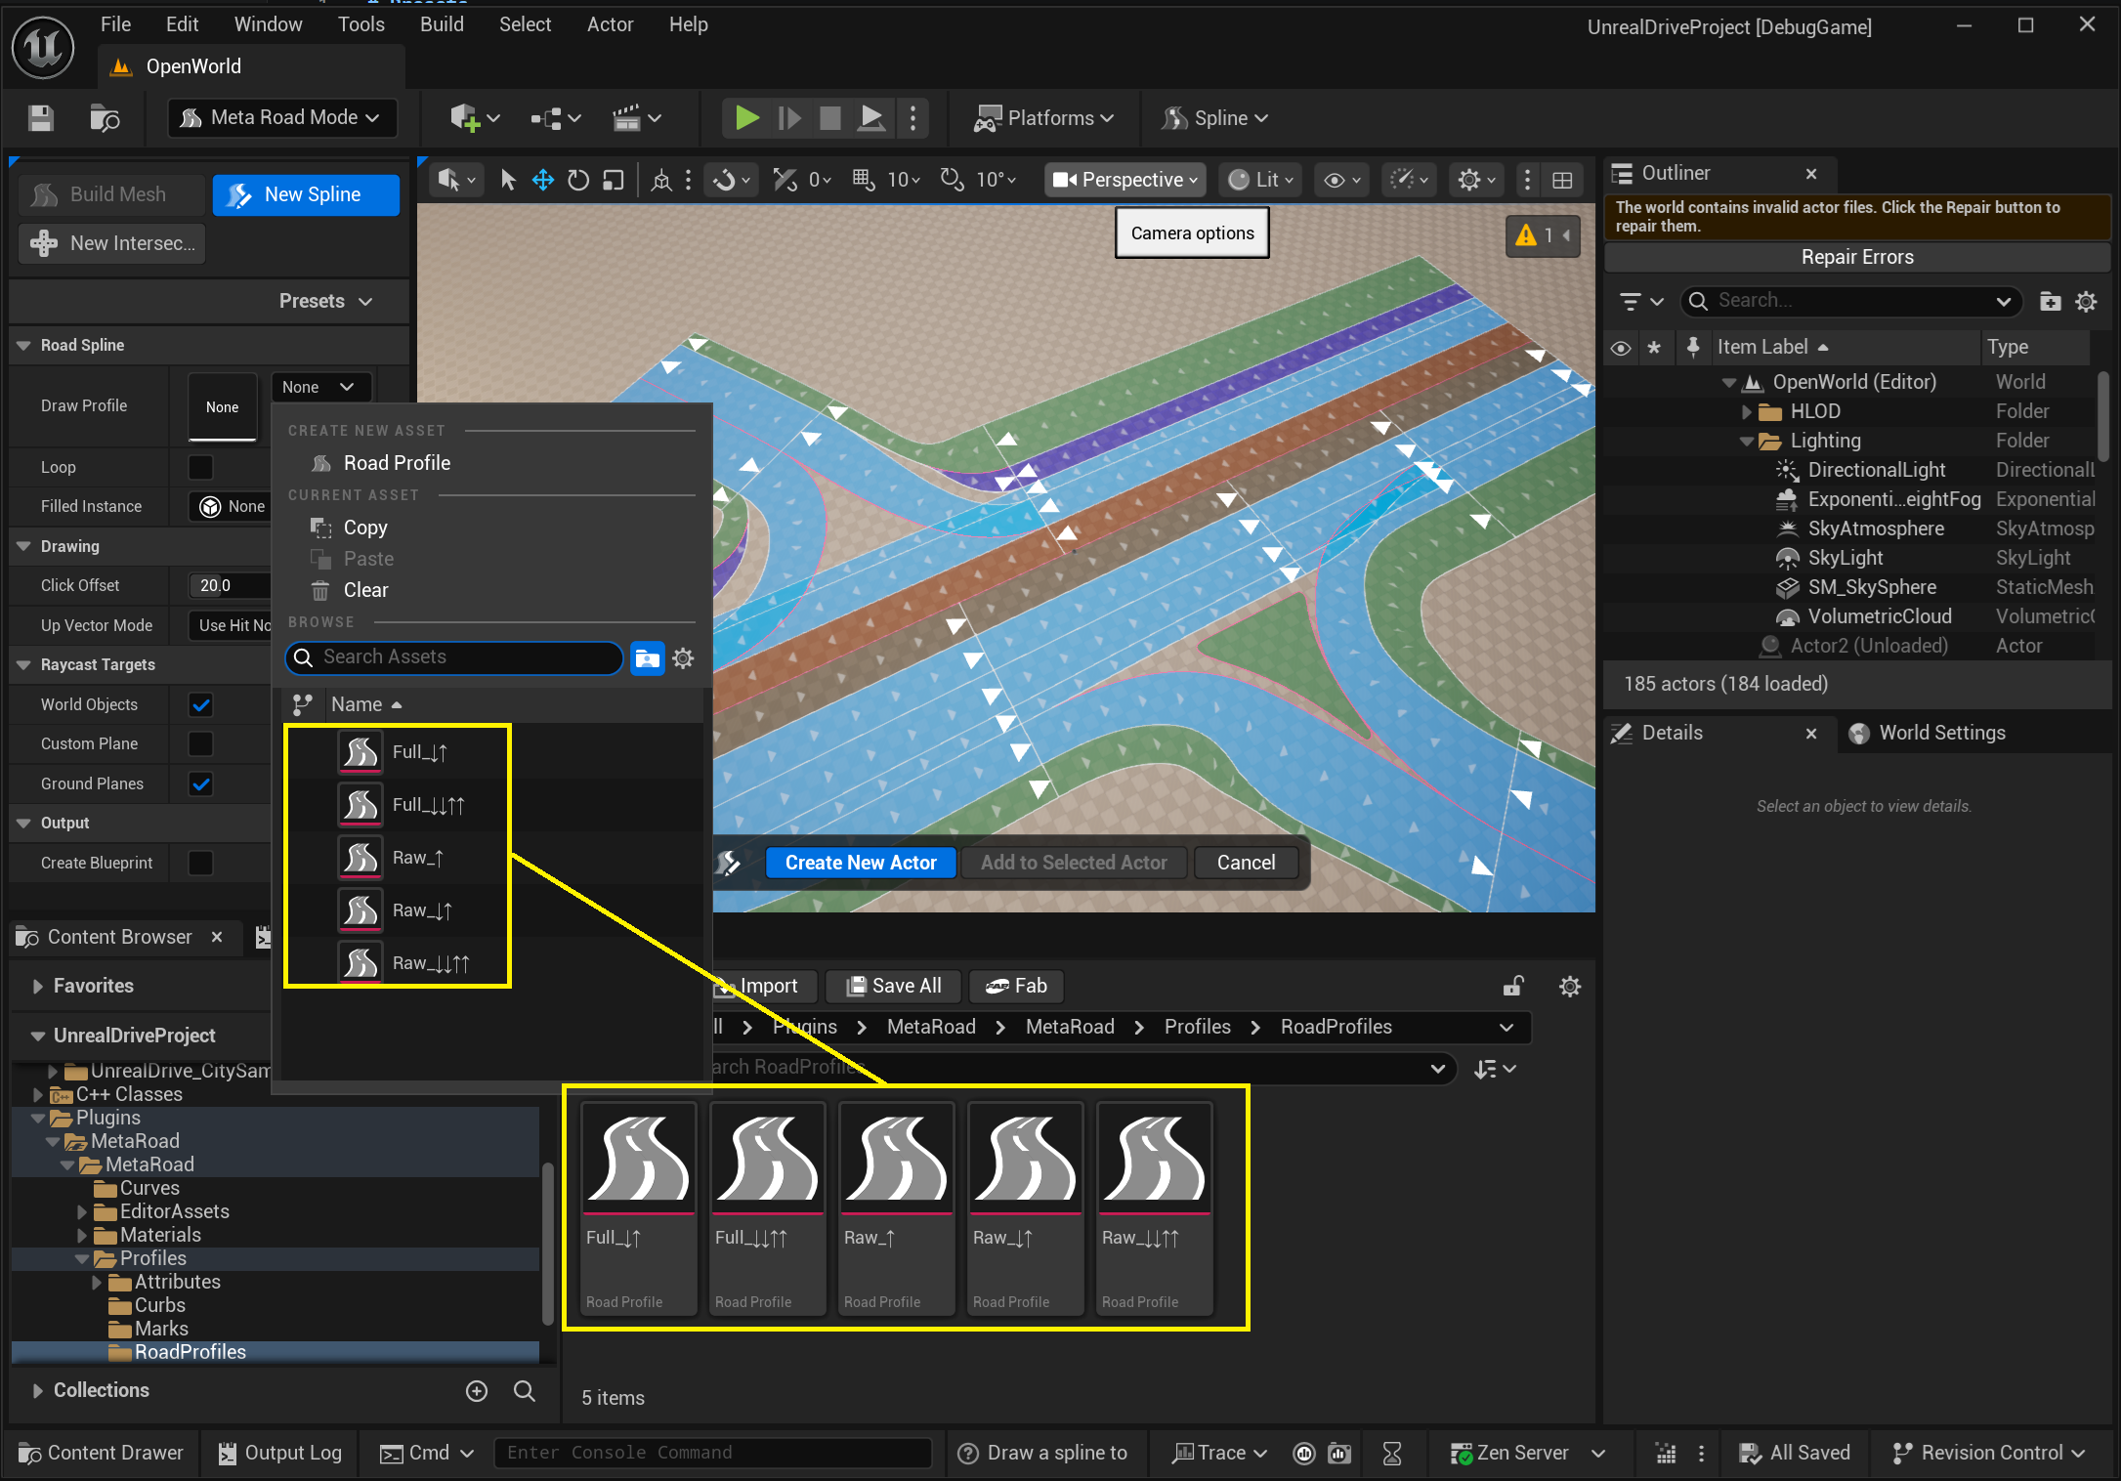Expand the Presets dropdown
2121x1481 pixels.
pos(325,301)
